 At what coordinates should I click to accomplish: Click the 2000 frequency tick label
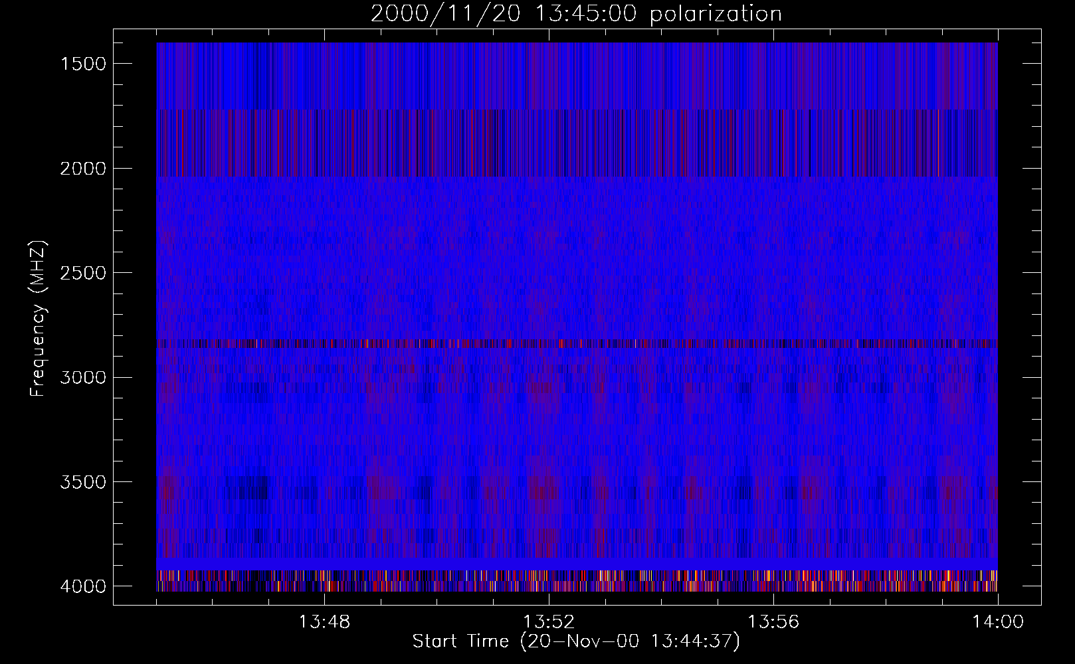(x=83, y=169)
